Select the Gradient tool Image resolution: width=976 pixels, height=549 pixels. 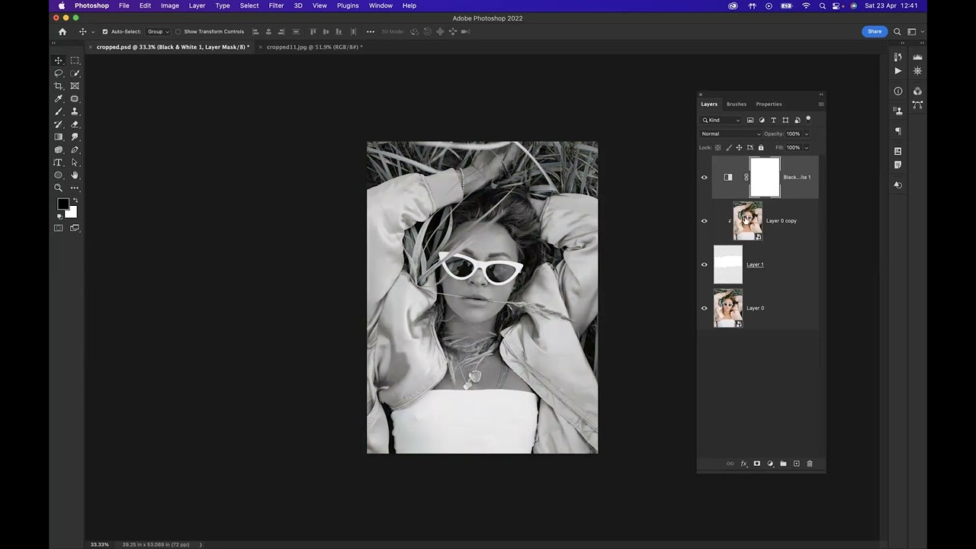[59, 137]
